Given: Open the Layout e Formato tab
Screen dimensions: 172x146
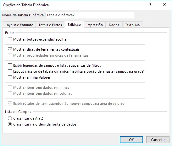Looking at the screenshot, I should point(19,25).
